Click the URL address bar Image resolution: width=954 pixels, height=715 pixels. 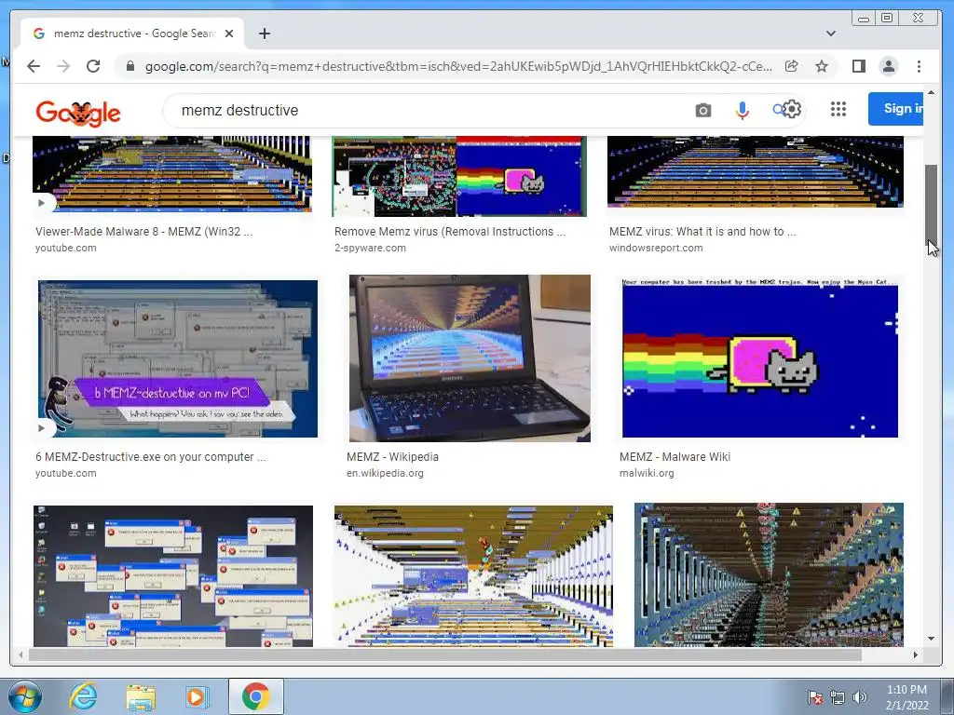(x=458, y=66)
